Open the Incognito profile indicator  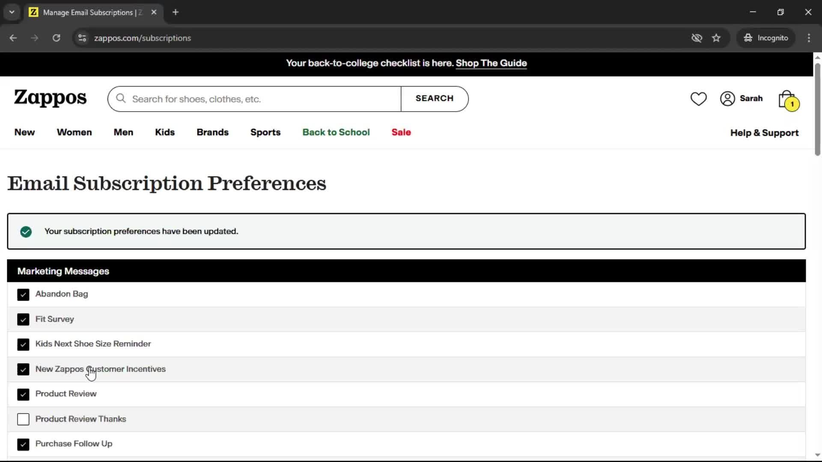pyautogui.click(x=766, y=38)
